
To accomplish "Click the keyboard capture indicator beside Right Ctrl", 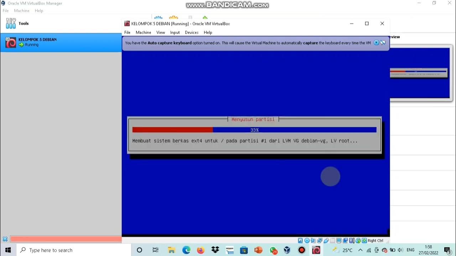I will coord(364,241).
